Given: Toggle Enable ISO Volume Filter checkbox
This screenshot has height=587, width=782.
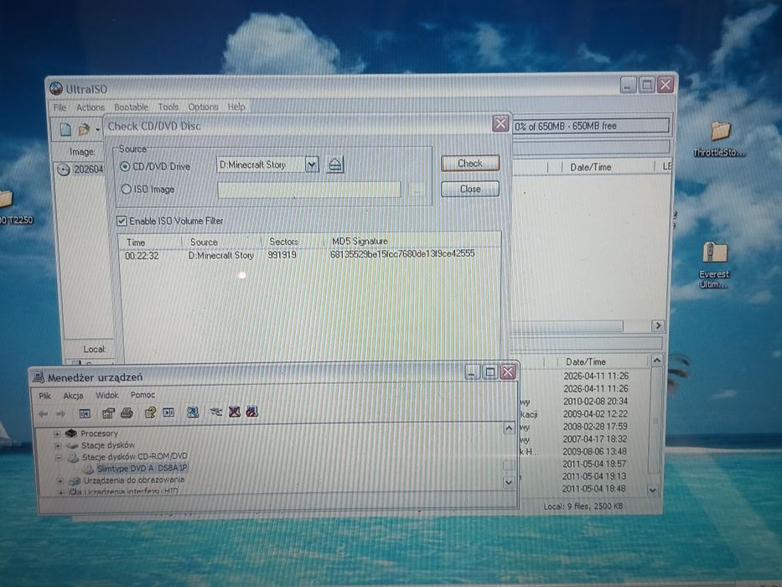Looking at the screenshot, I should coord(122,221).
